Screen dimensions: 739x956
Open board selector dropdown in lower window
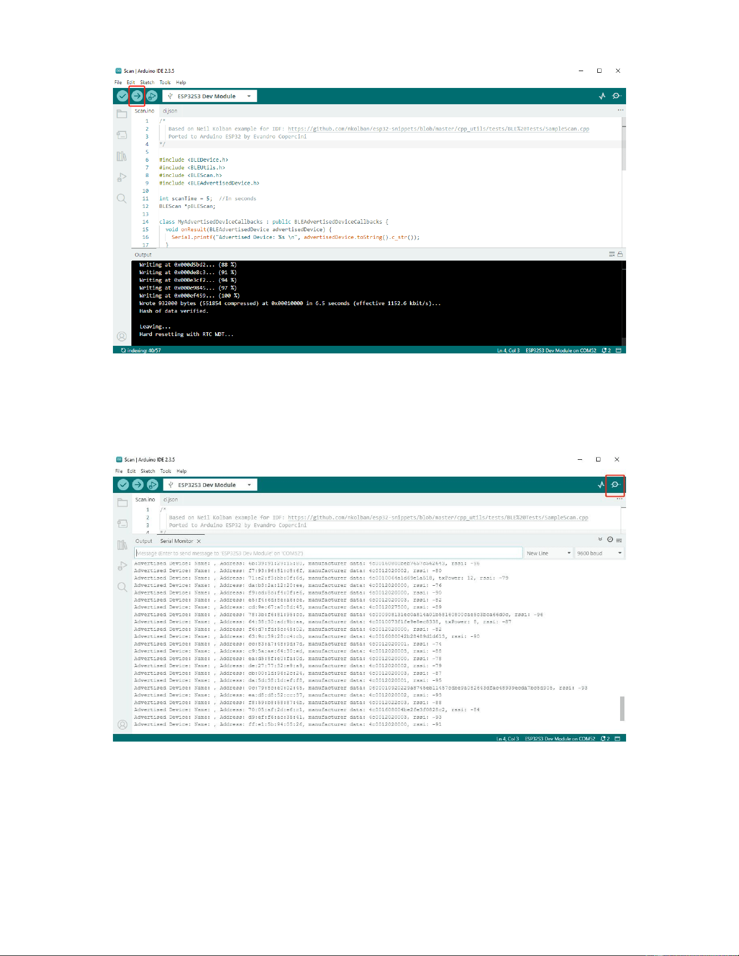[210, 485]
